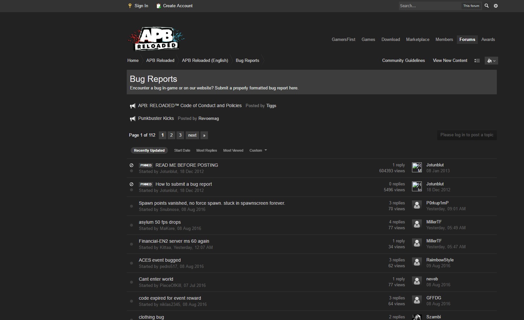This screenshot has height=320, width=524.
Task: Click P0rkup1mP's avatar icon
Action: point(417,205)
